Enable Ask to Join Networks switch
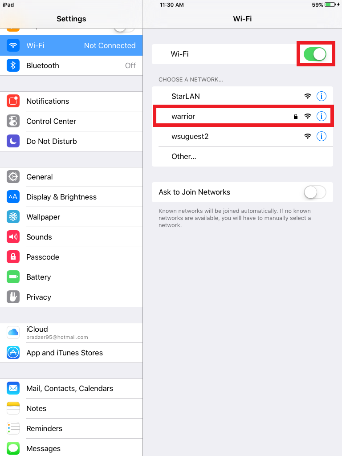Screen dimensions: 342x456 (x=315, y=192)
